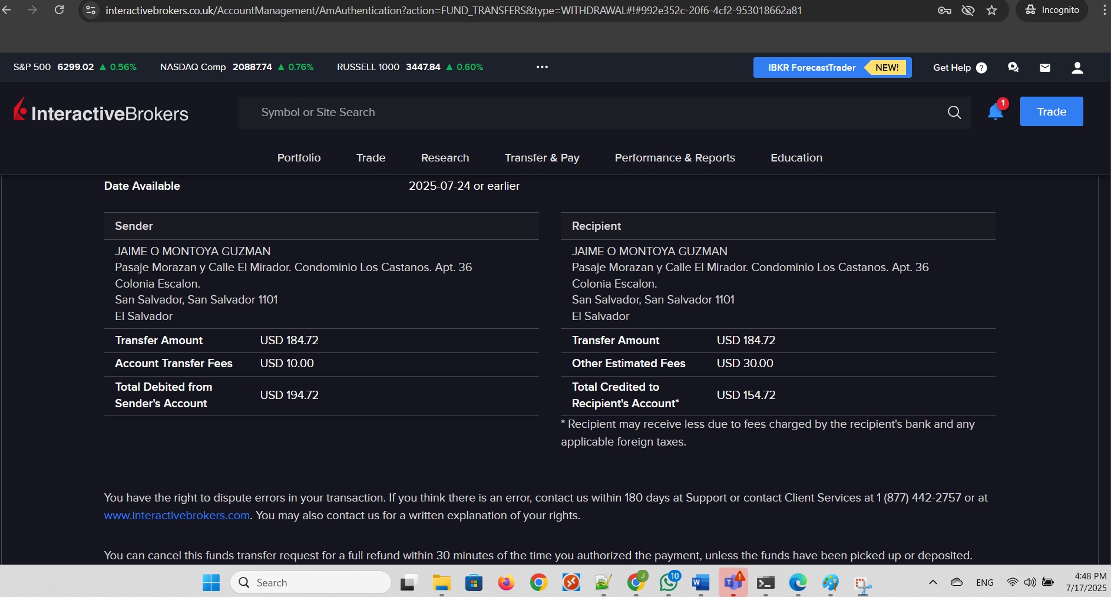Open the terminal app on taskbar
Screen dimensions: 1111x597
click(765, 583)
